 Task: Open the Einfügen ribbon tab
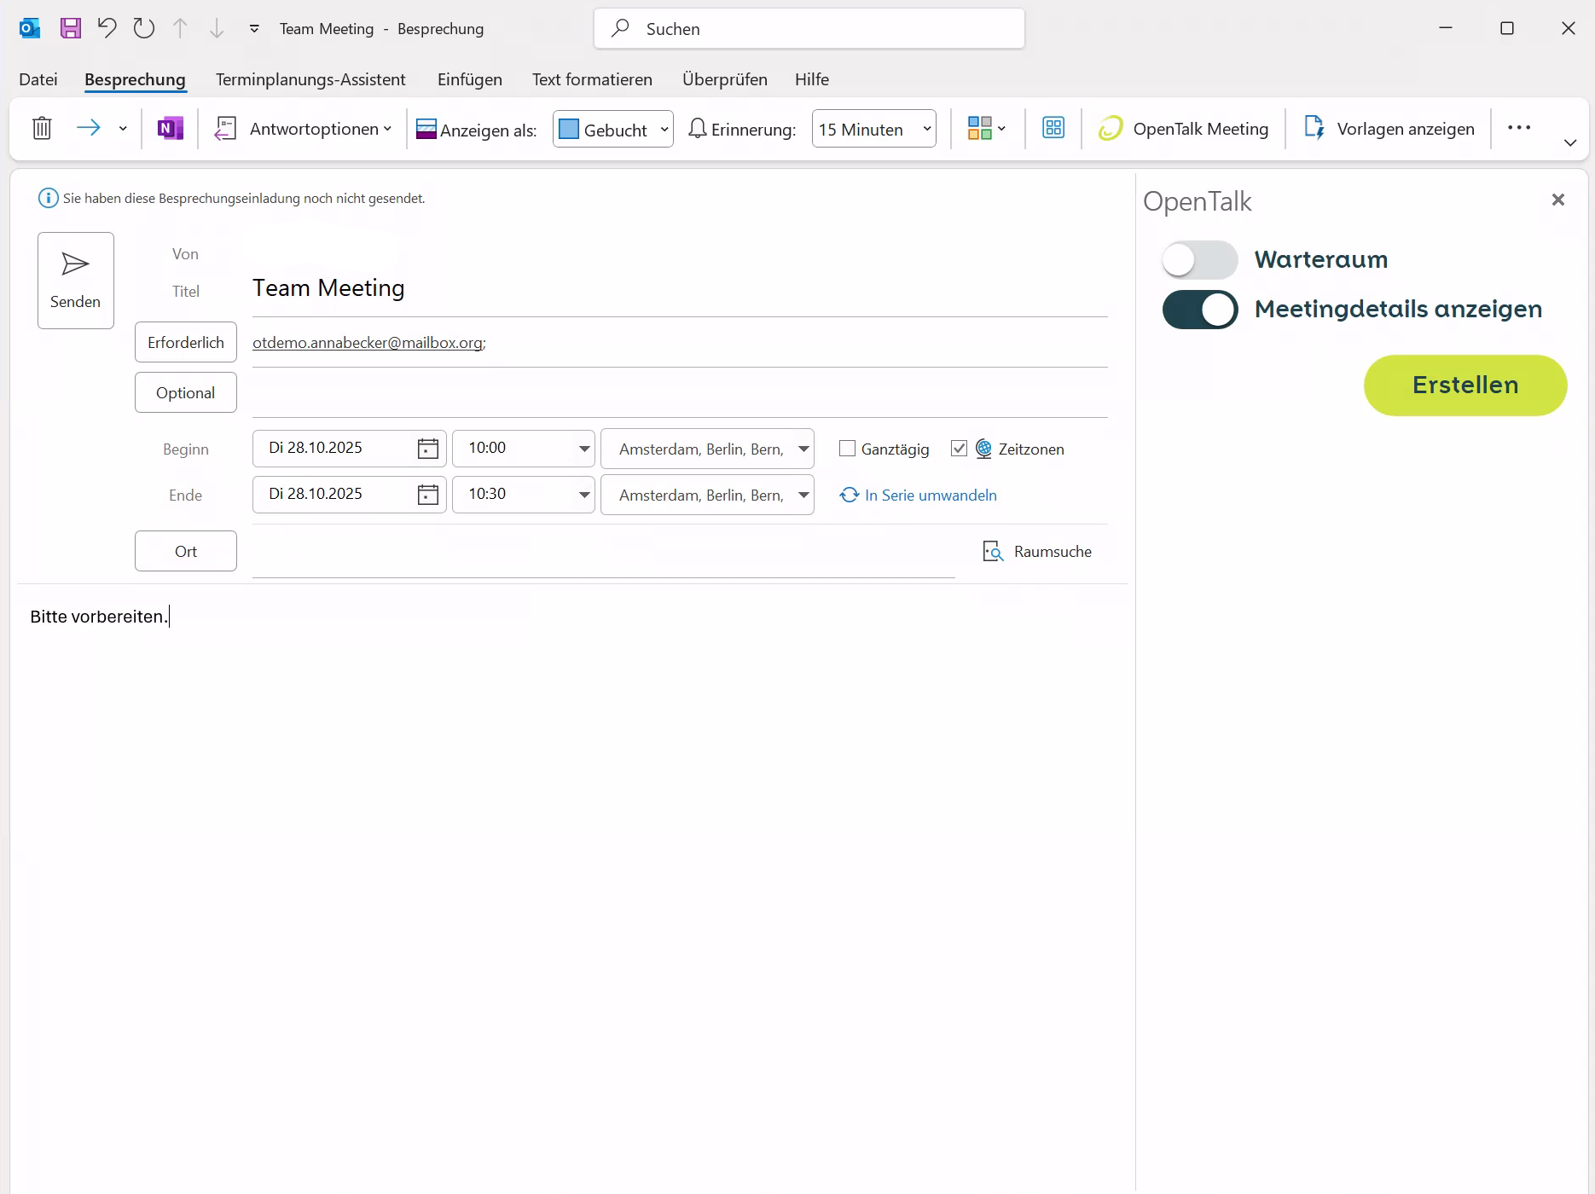pyautogui.click(x=469, y=79)
